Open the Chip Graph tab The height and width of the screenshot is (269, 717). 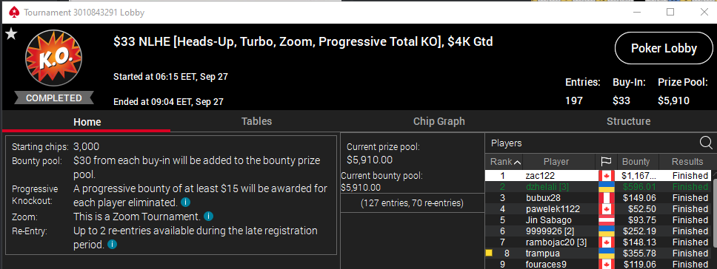(x=439, y=121)
